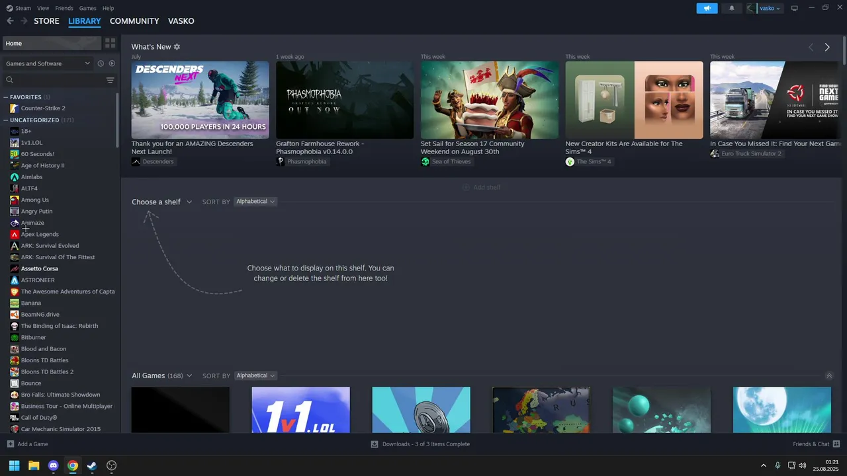Open Alphabetical sort dropdown for empty shelf
This screenshot has width=847, height=476.
[255, 202]
